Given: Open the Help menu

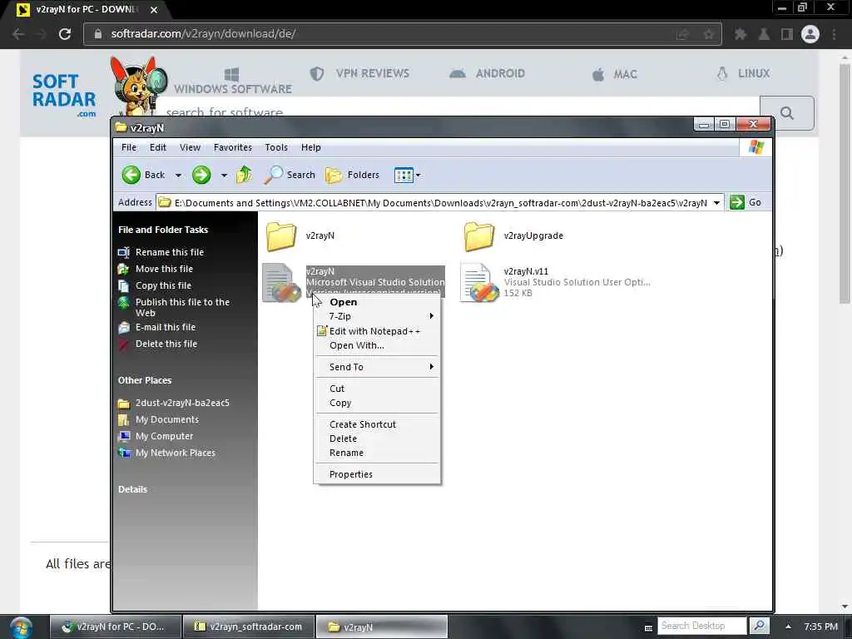Looking at the screenshot, I should point(311,147).
